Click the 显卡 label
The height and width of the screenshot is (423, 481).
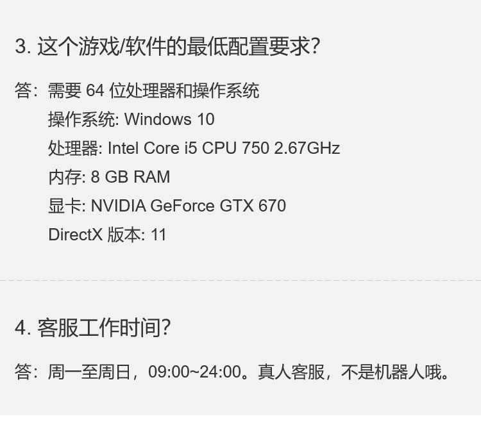65,206
